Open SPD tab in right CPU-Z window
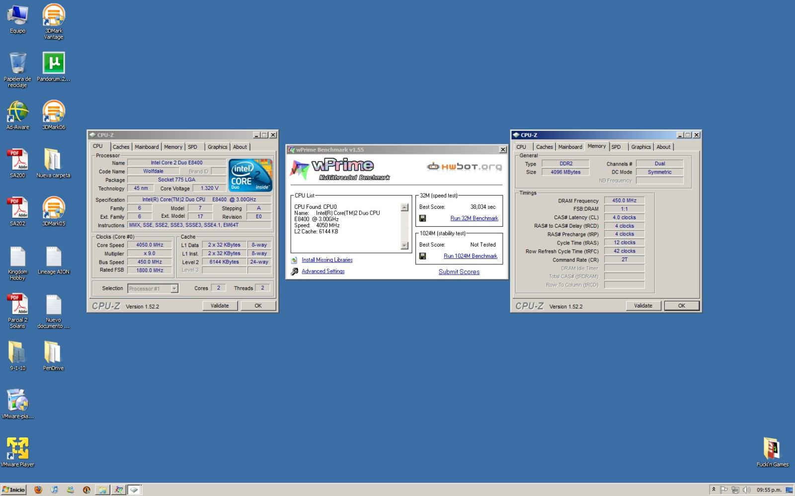The height and width of the screenshot is (496, 795). [616, 147]
